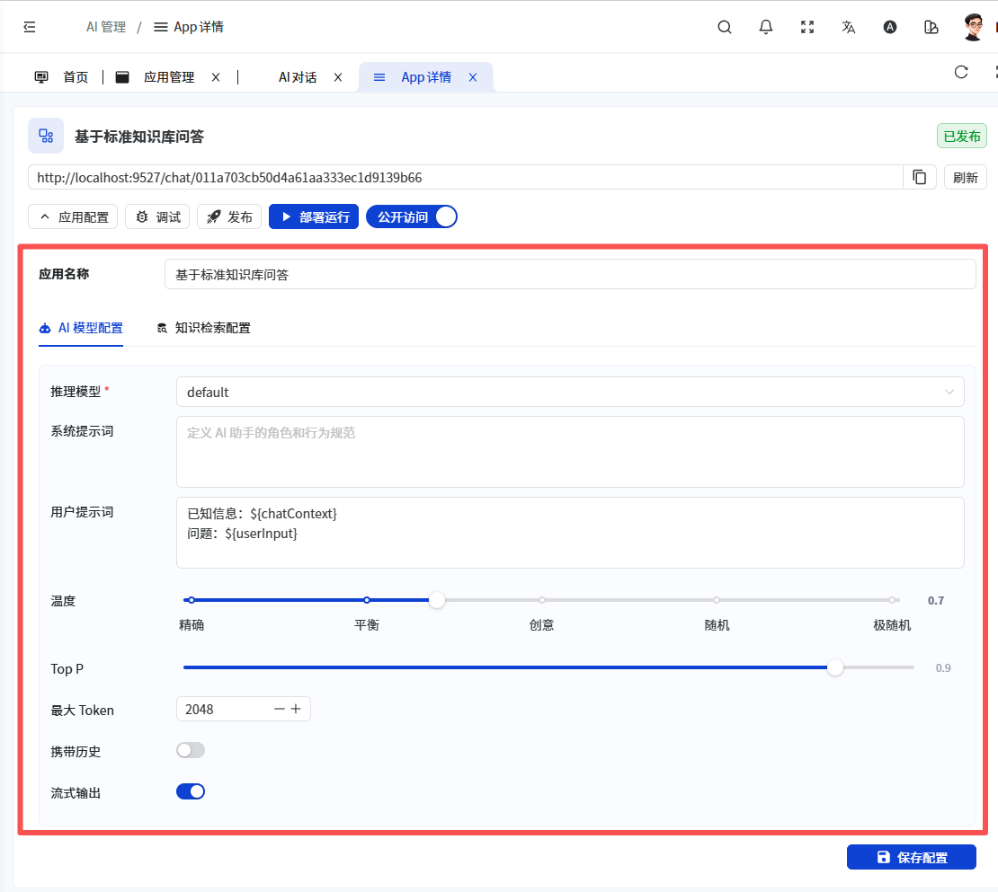Collapse the 应用配置 section

pos(73,216)
